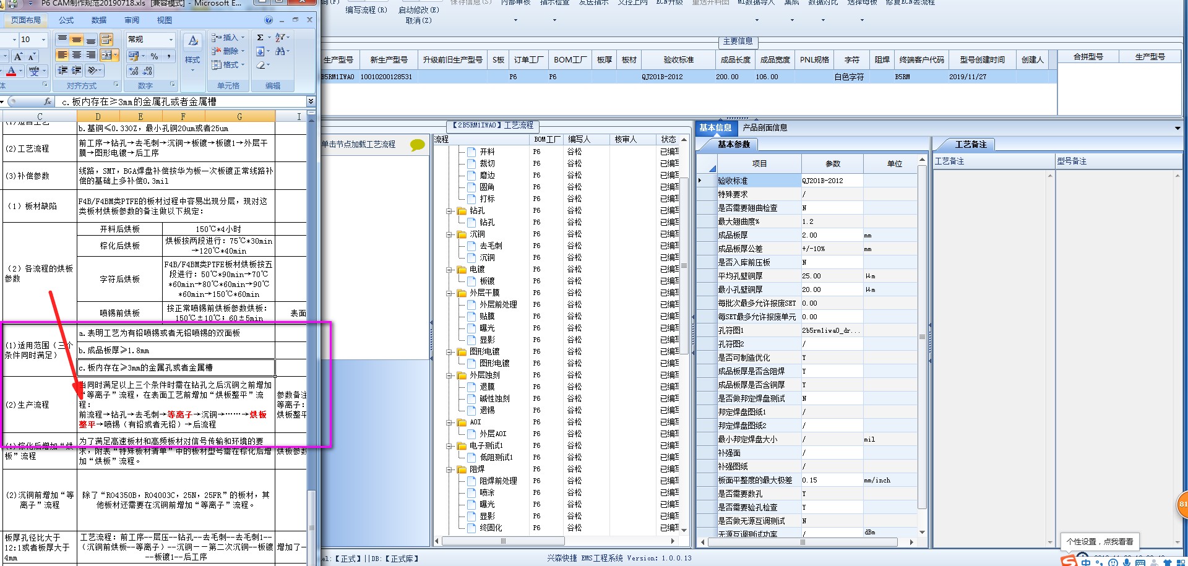Open text orientation options

pyautogui.click(x=93, y=71)
